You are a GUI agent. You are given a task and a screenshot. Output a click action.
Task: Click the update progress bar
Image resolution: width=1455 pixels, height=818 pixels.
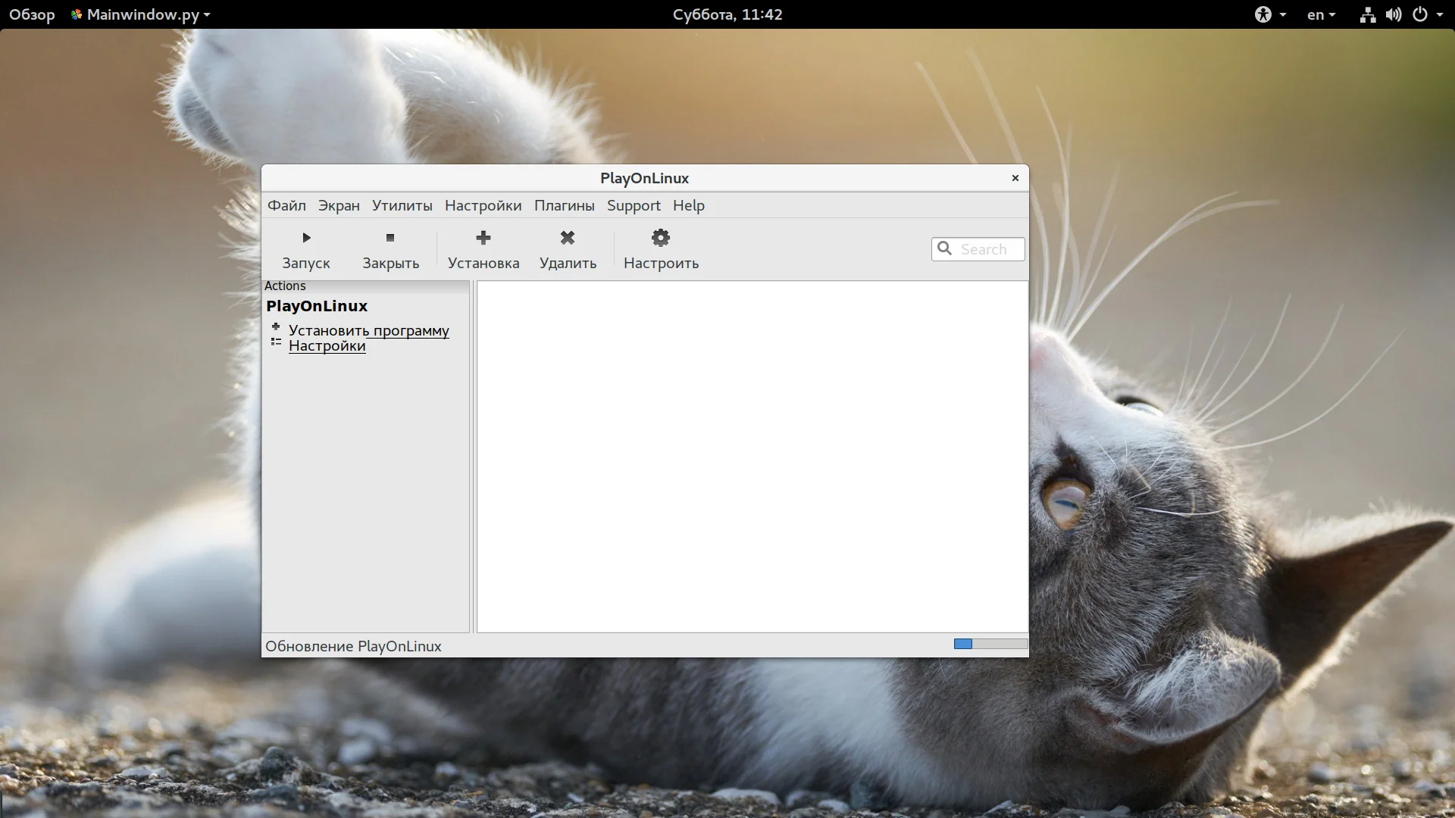click(990, 644)
